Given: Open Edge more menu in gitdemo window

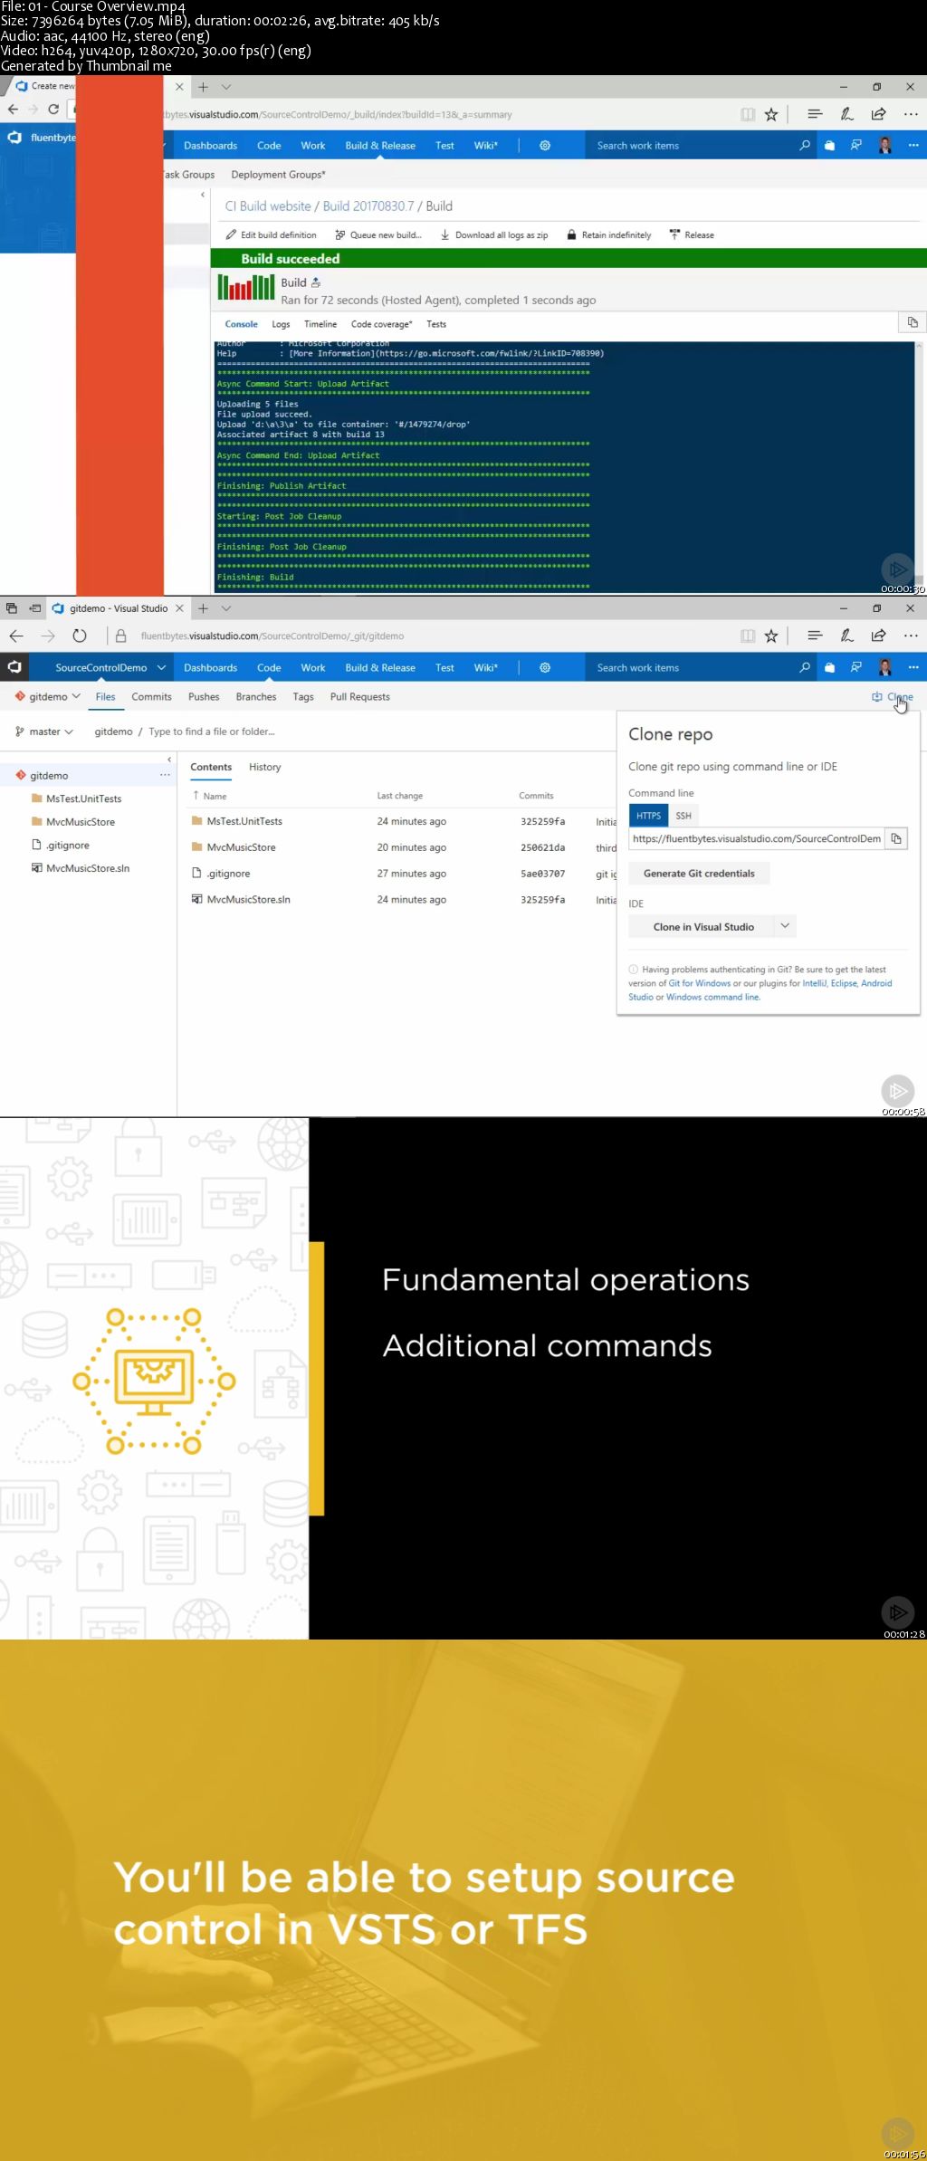Looking at the screenshot, I should coord(911,636).
